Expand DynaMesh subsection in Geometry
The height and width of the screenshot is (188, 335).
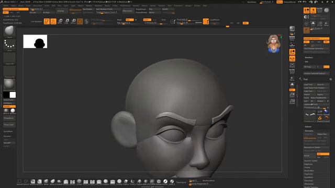[308, 178]
